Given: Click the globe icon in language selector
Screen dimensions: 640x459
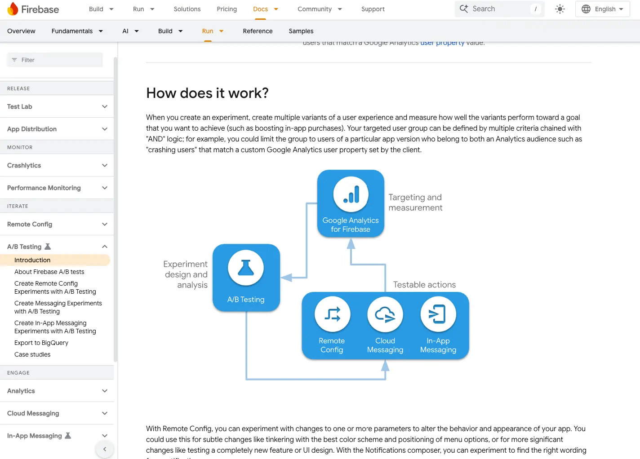Looking at the screenshot, I should click(586, 9).
